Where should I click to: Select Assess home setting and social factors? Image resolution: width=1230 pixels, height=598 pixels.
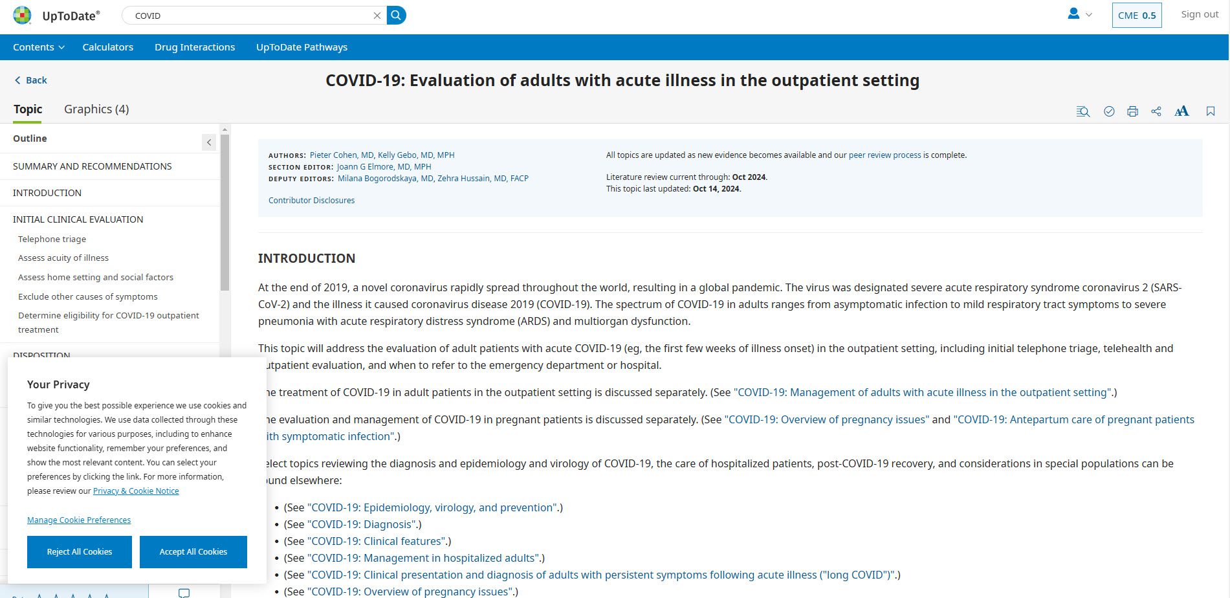[96, 277]
